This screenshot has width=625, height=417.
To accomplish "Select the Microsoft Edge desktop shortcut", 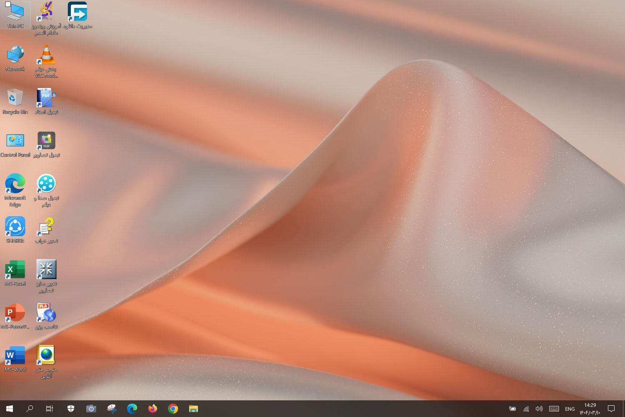I will 15,190.
